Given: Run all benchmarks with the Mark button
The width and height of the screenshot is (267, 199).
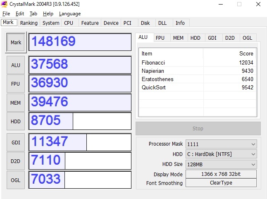Looking at the screenshot, I should tap(16, 42).
